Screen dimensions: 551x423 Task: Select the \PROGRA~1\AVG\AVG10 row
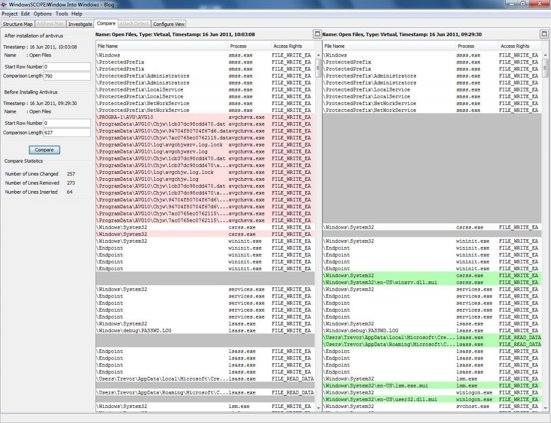(x=205, y=117)
